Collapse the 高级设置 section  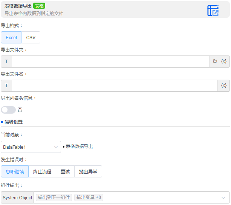point(14,122)
